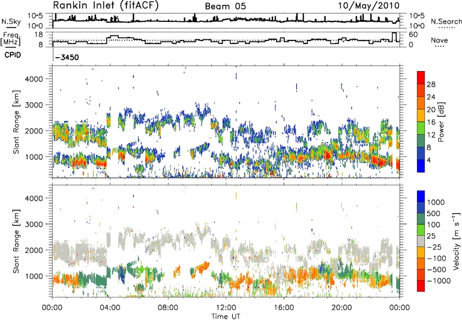Click the '-25' label on velocity colorbar
Image resolution: width=462 pixels, height=320 pixels.
pyautogui.click(x=434, y=247)
